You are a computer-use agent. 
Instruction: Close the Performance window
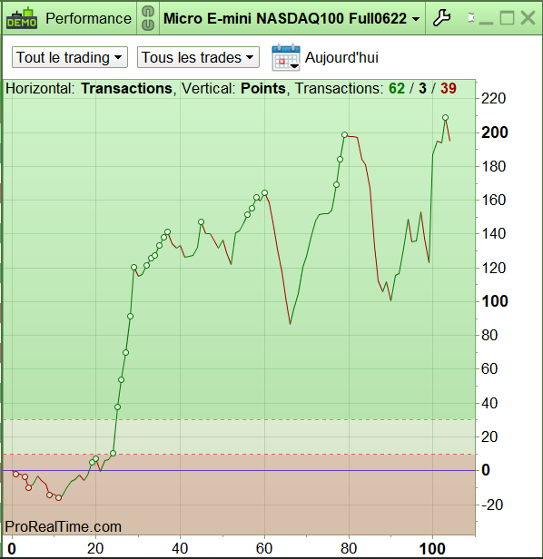528,18
